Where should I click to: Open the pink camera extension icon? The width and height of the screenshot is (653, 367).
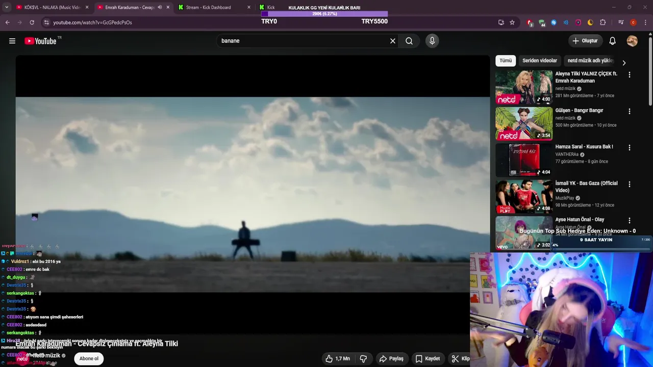578,22
